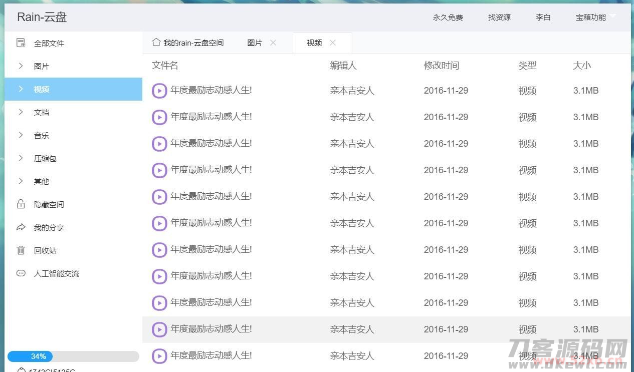Click the home icon beside 我的rain-云盘空间
This screenshot has height=372, width=634.
point(156,43)
